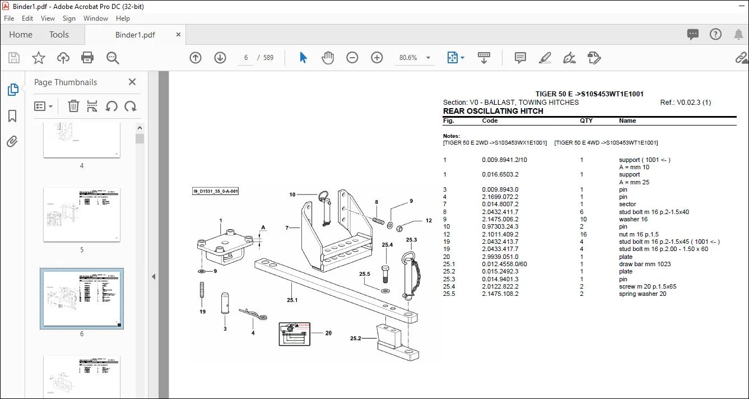Click the insert pages thumbnail icon
The image size is (749, 399).
[x=92, y=106]
